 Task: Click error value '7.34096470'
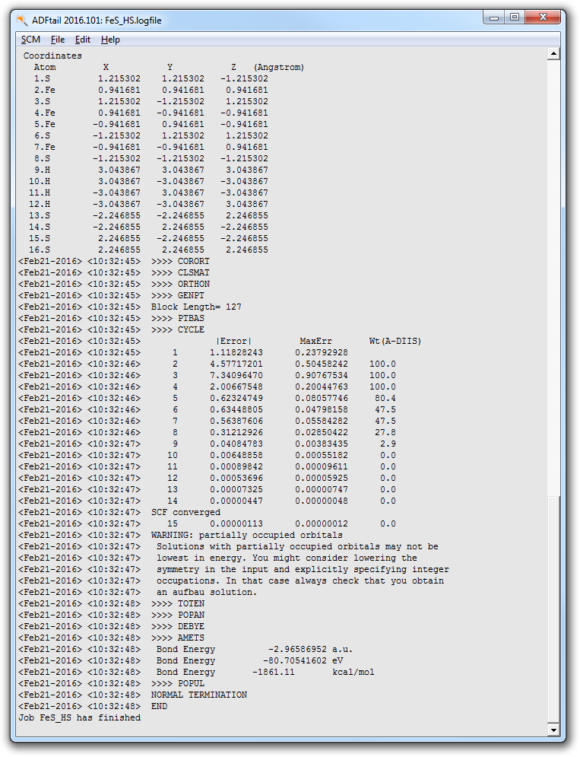[236, 376]
